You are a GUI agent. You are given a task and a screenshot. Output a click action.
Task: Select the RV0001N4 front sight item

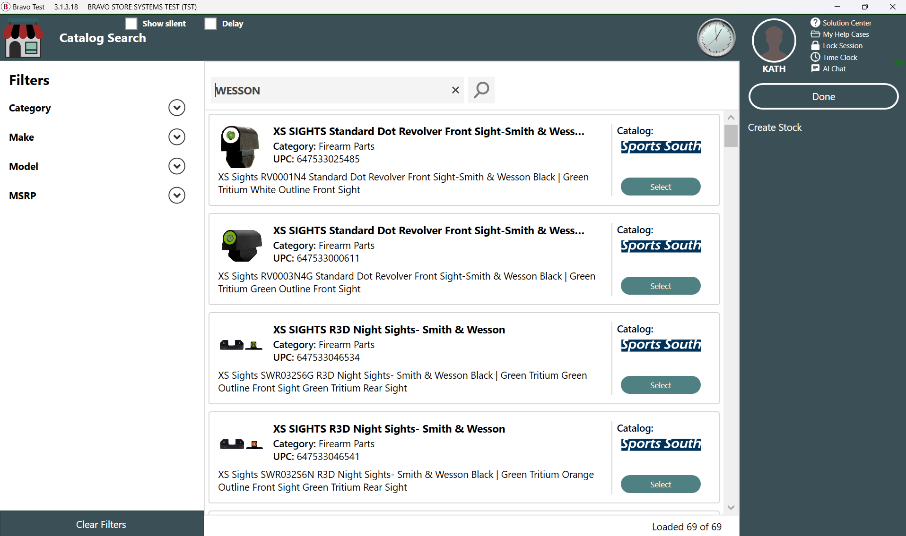(x=661, y=187)
